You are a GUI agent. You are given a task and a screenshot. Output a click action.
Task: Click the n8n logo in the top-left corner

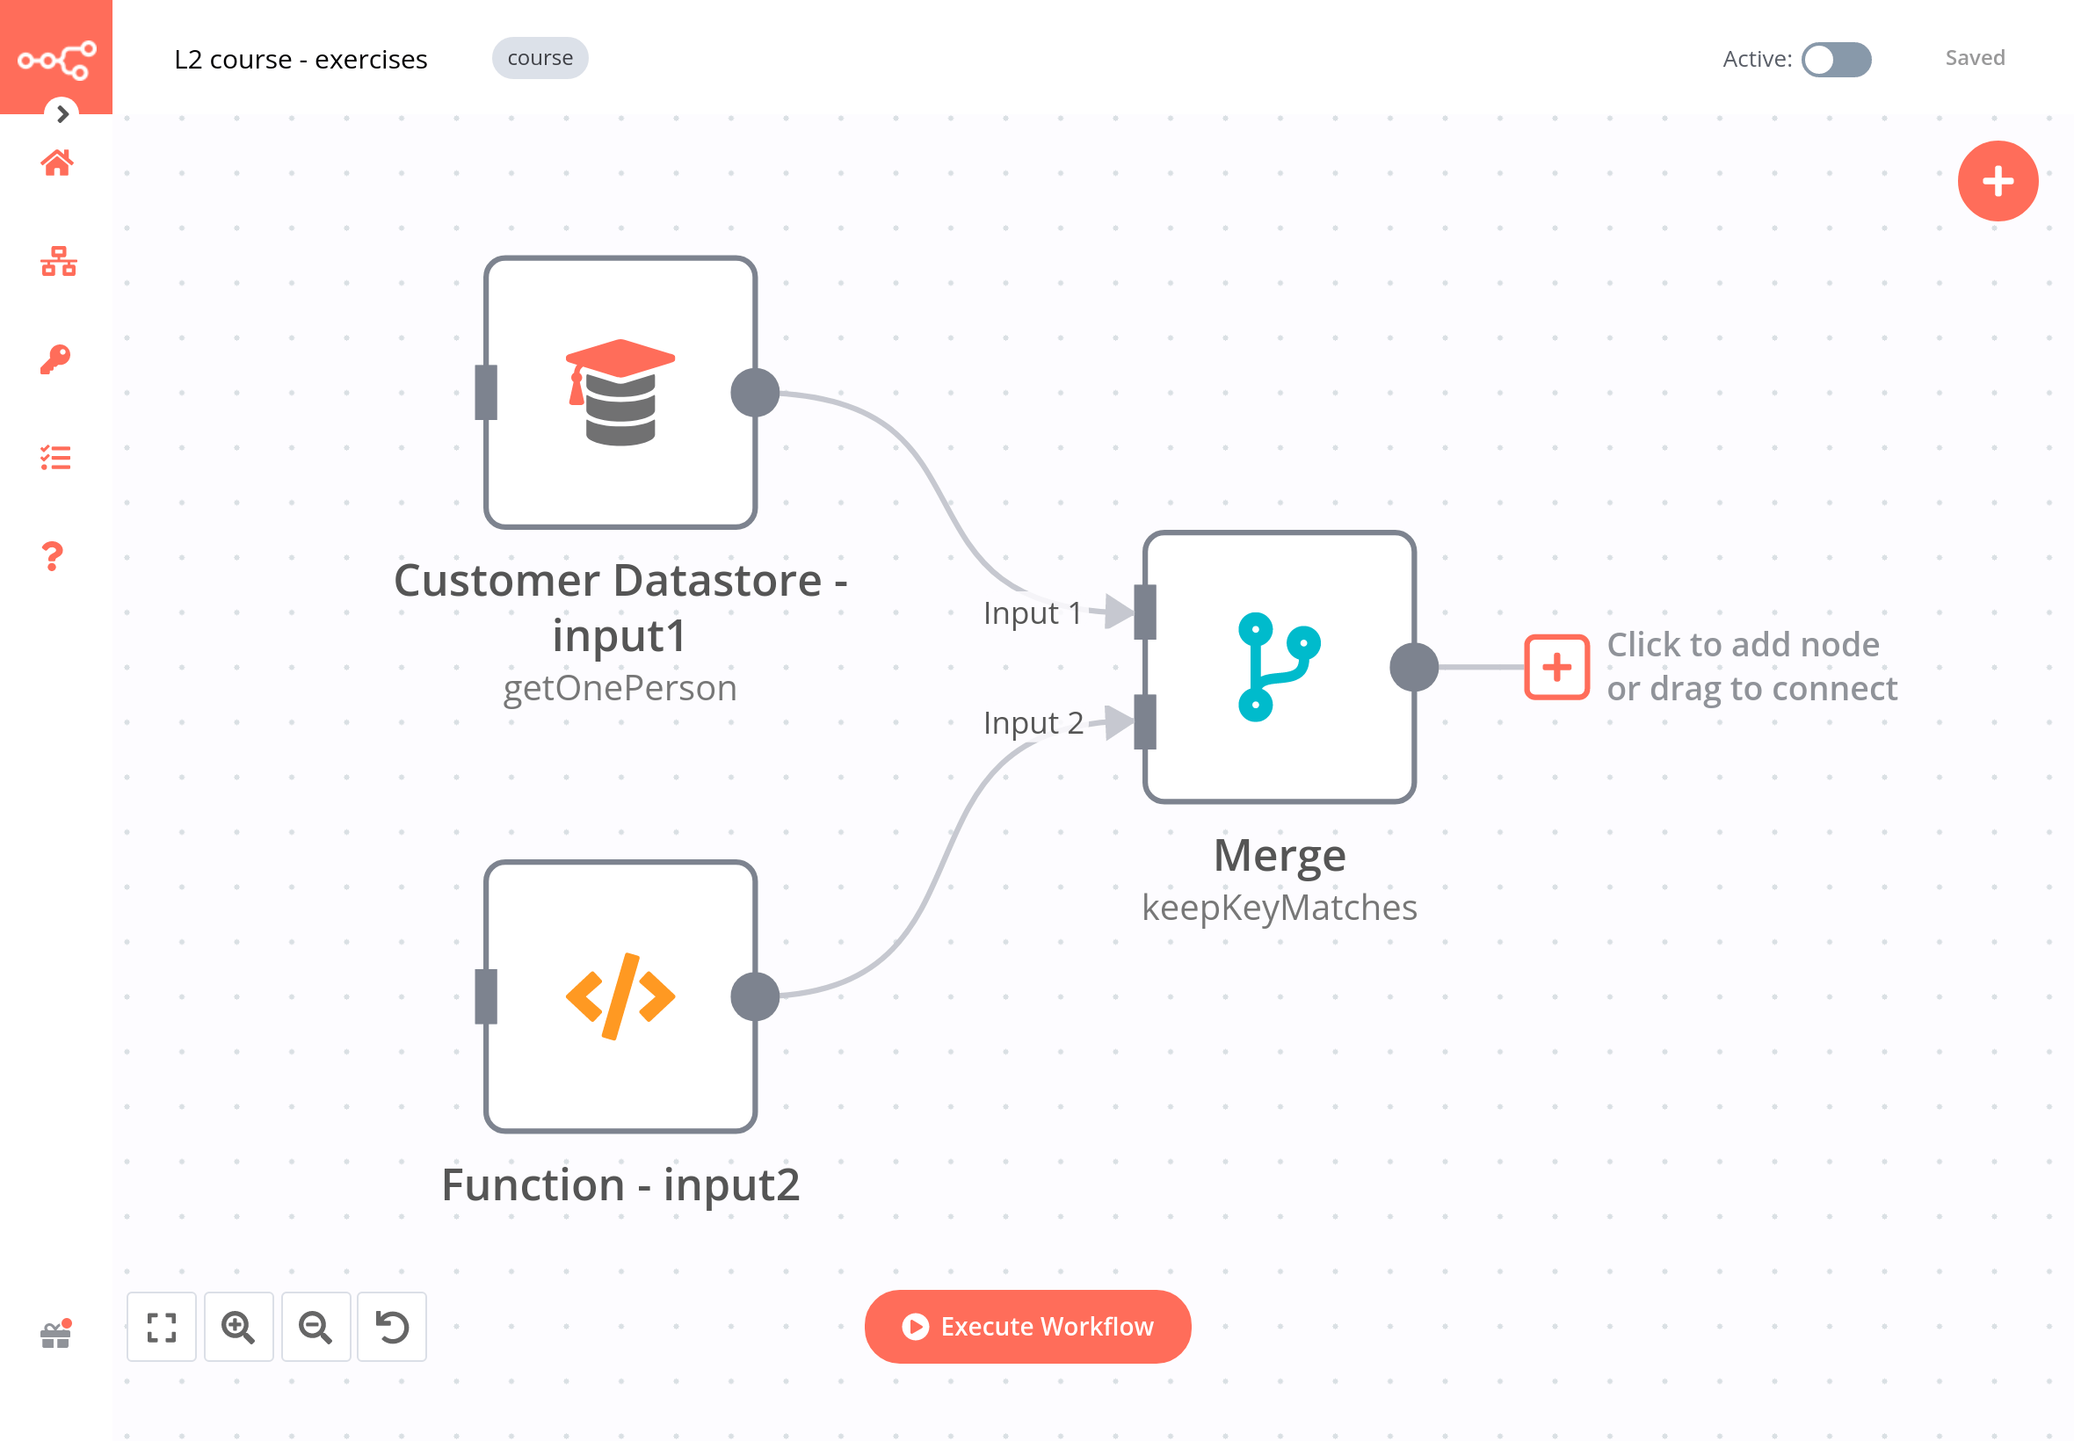pos(56,60)
